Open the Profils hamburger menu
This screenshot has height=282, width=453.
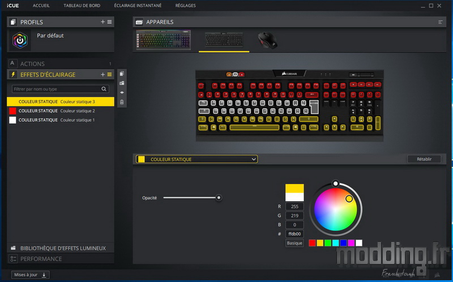click(x=109, y=22)
